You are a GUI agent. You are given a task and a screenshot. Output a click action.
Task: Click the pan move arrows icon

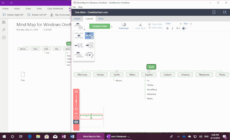click(x=76, y=114)
